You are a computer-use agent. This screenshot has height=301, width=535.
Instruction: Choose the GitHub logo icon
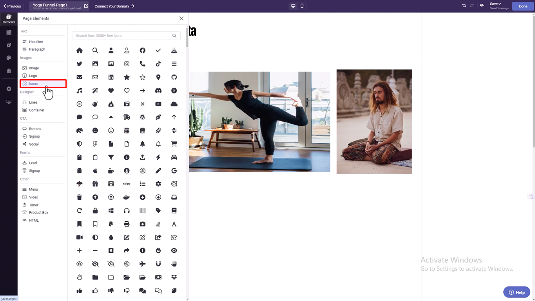pos(174,77)
